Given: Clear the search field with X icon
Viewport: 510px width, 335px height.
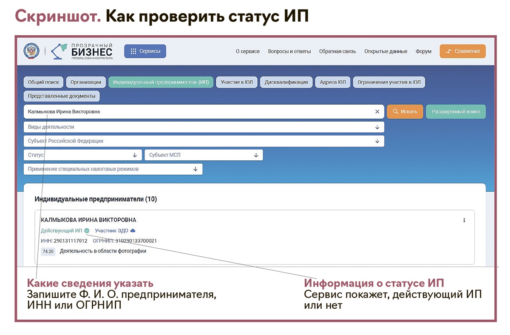Looking at the screenshot, I should (x=377, y=112).
